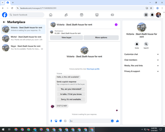Image resolution: width=165 pixels, height=132 pixels.
Task: Open the Windows Start menu
Action: [x=3, y=129]
